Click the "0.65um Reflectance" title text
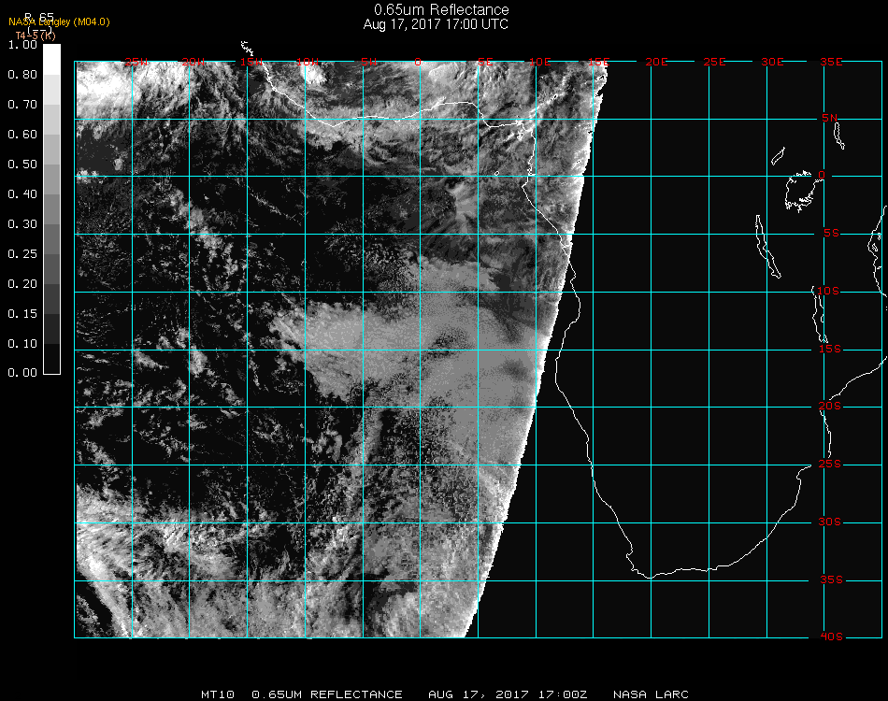The width and height of the screenshot is (888, 701). coord(441,9)
